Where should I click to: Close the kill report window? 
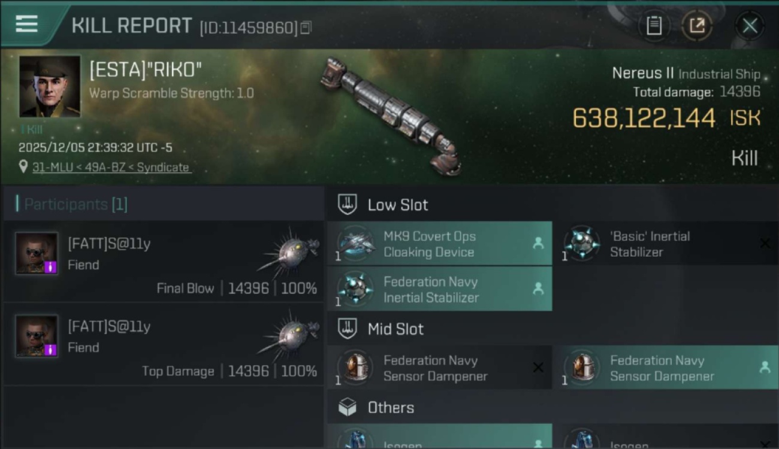tap(750, 26)
